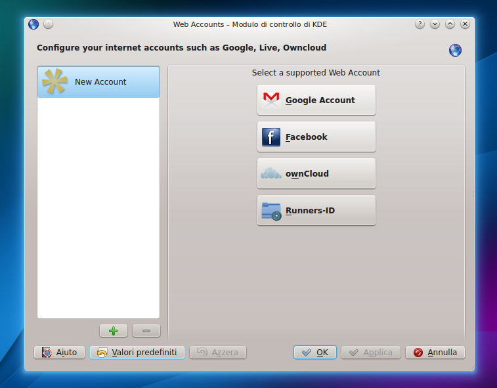497x388 pixels.
Task: Choose the Runners-ID account option
Action: (x=316, y=210)
